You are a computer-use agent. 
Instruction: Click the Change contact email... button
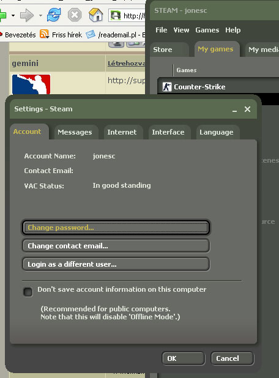tap(116, 246)
